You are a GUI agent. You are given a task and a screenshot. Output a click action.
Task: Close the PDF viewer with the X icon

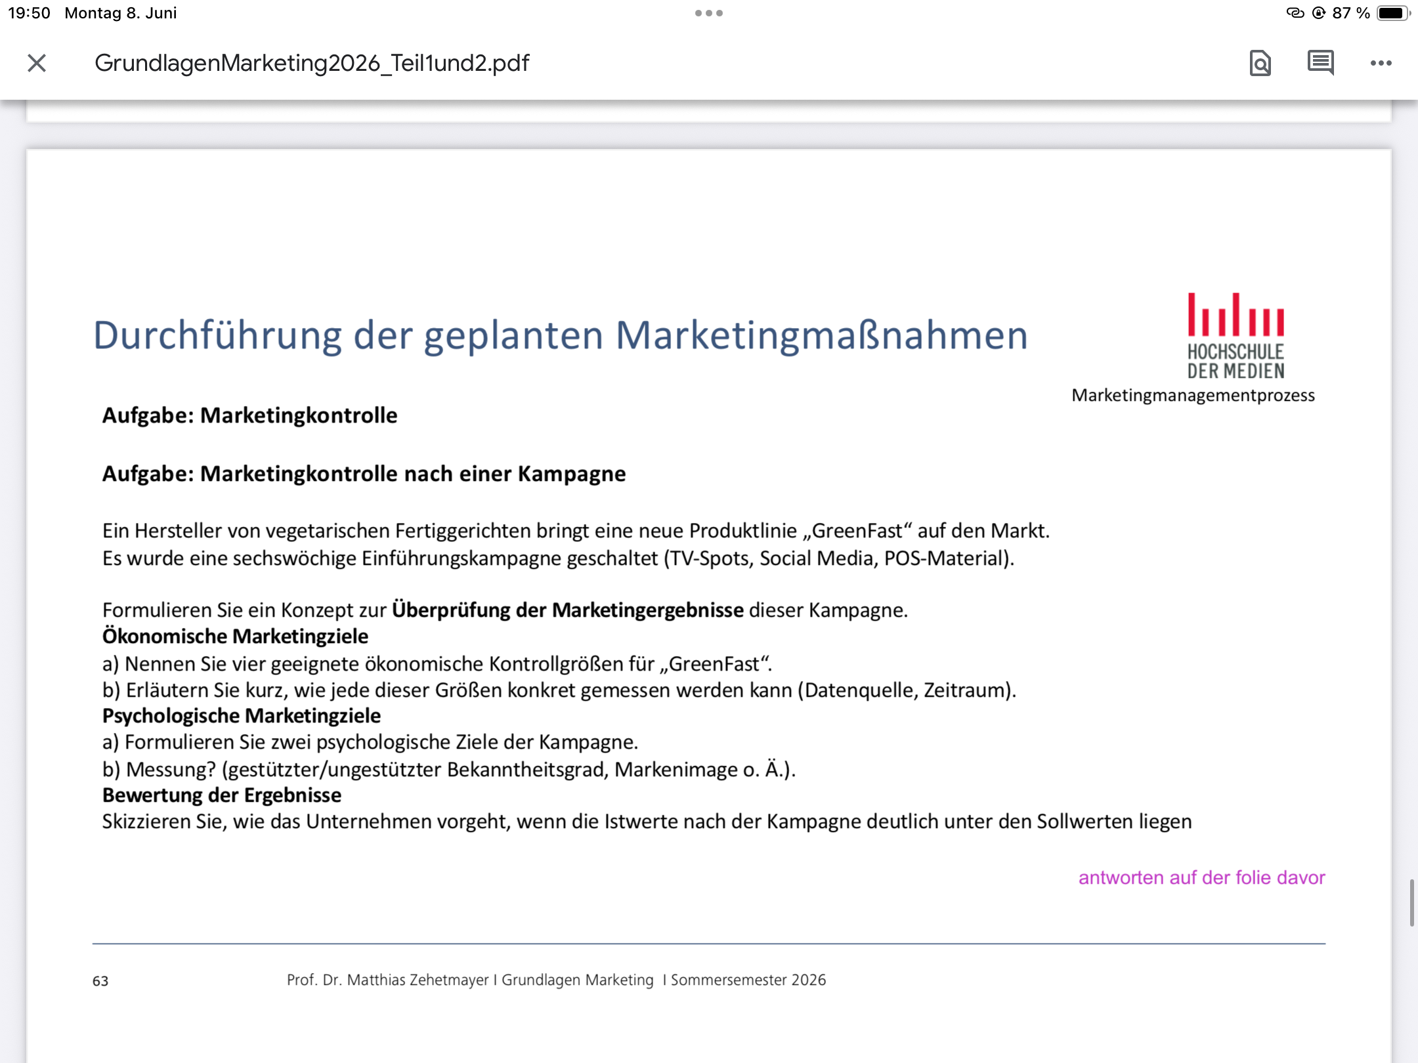point(37,63)
